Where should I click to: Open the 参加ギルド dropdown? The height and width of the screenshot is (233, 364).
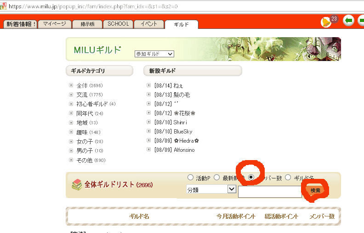(x=154, y=54)
